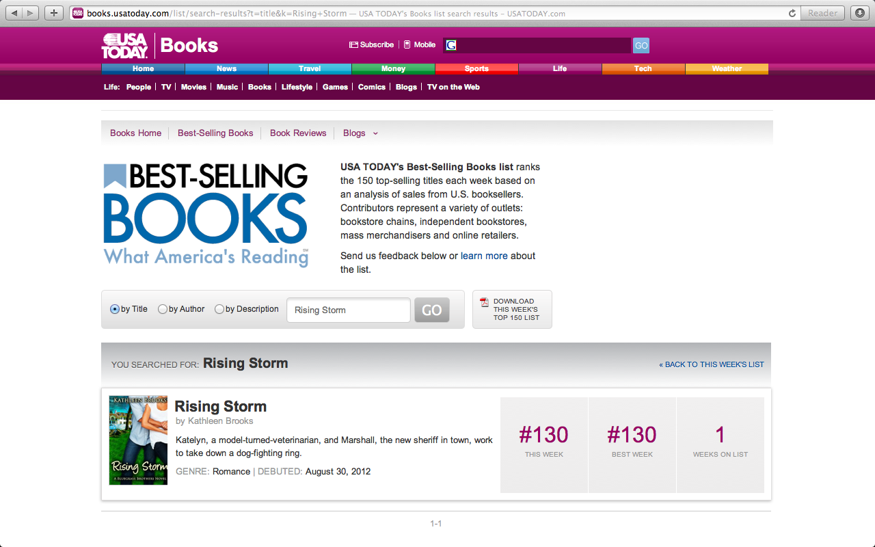
Task: Click the Best-Selling Books banner logo
Action: click(x=206, y=215)
